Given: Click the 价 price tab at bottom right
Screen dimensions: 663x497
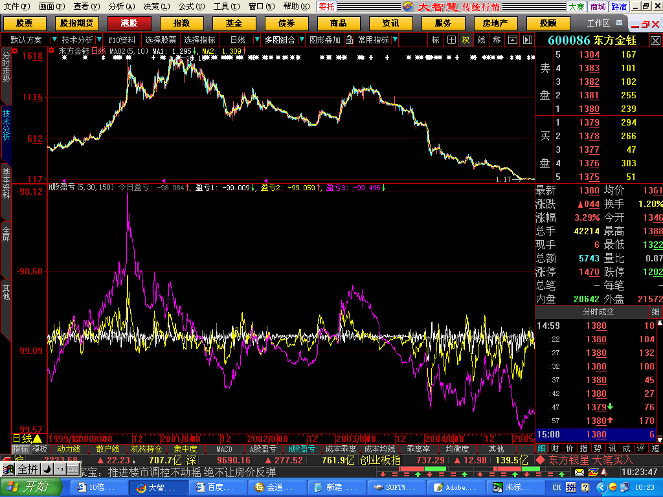Looking at the screenshot, I should pyautogui.click(x=570, y=448).
